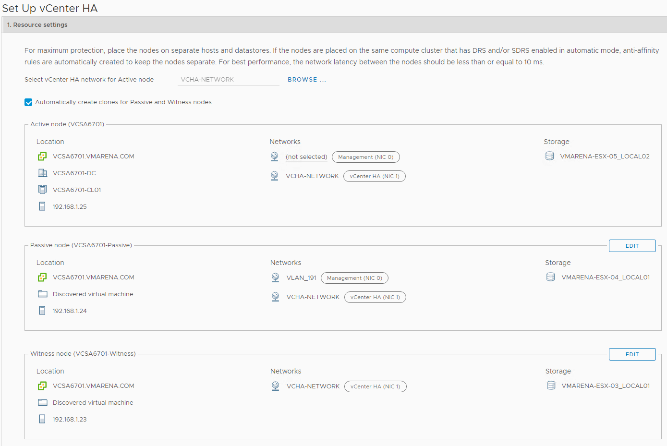
Task: Click EDIT for the Witness node
Action: coord(632,354)
